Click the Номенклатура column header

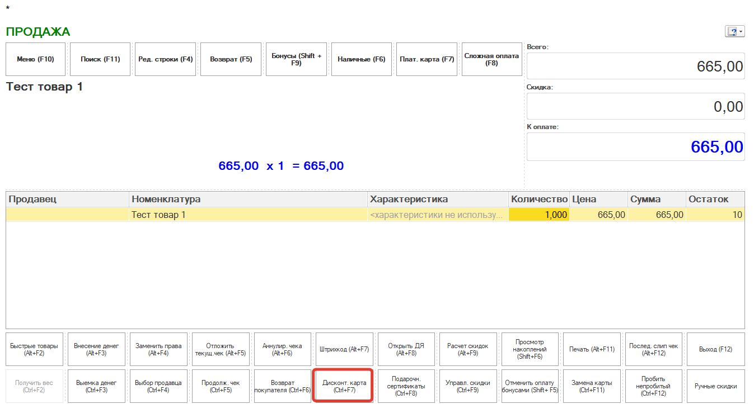coord(248,199)
